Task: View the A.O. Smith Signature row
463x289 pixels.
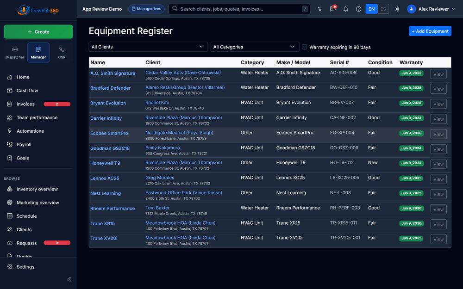Action: tap(438, 74)
